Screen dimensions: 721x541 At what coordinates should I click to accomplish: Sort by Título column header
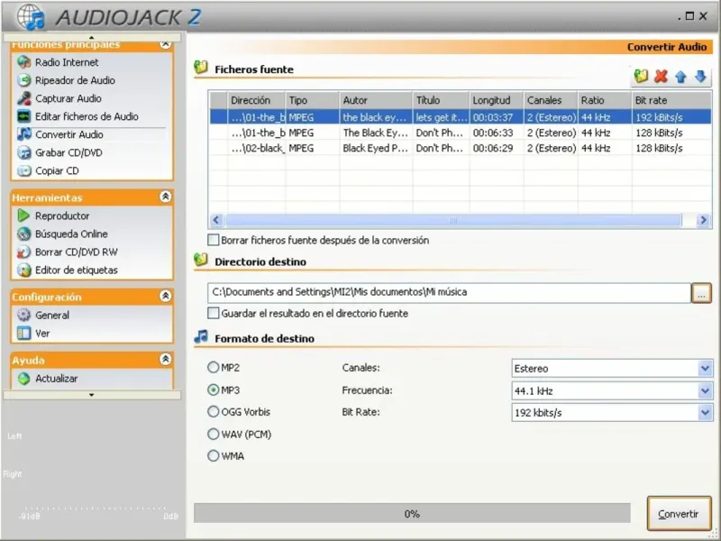[441, 100]
